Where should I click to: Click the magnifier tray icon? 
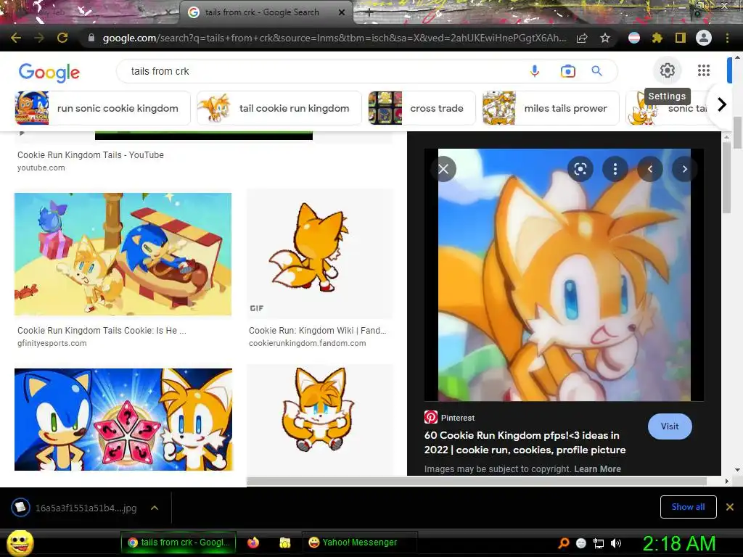[563, 543]
